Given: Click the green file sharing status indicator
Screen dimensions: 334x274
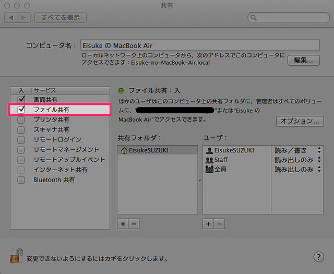Looking at the screenshot, I should tap(121, 91).
